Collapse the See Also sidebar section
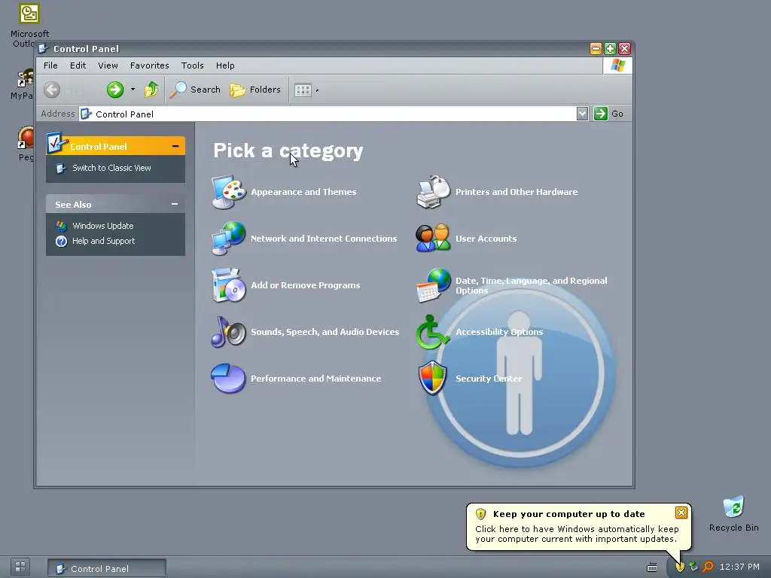Viewport: 771px width, 578px height. (175, 204)
